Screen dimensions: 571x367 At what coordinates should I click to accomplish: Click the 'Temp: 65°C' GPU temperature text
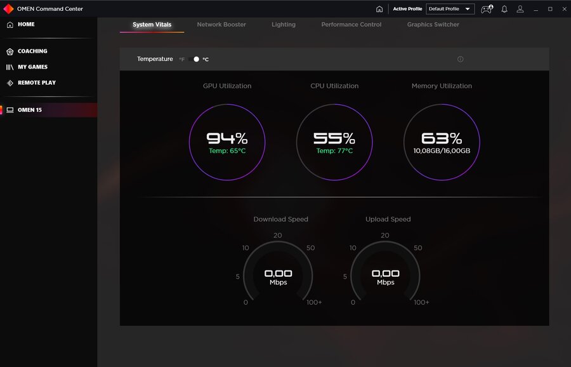coord(227,151)
